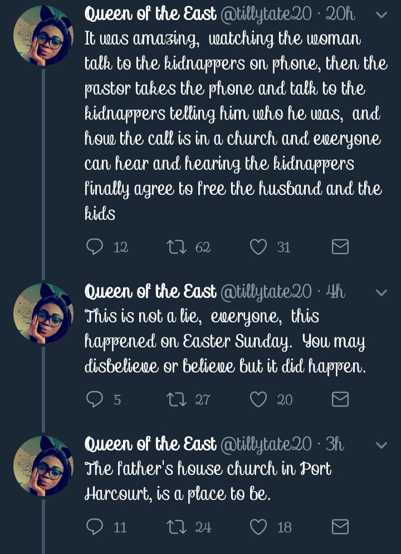Image resolution: width=401 pixels, height=554 pixels.
Task: Open the dropdown arrow on 20h tweet
Action: [382, 15]
